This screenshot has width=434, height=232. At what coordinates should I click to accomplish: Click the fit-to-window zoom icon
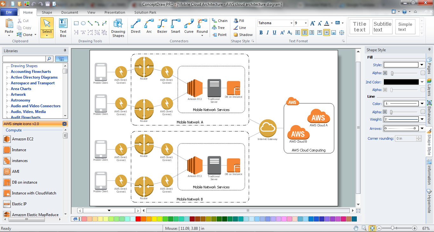(372, 228)
